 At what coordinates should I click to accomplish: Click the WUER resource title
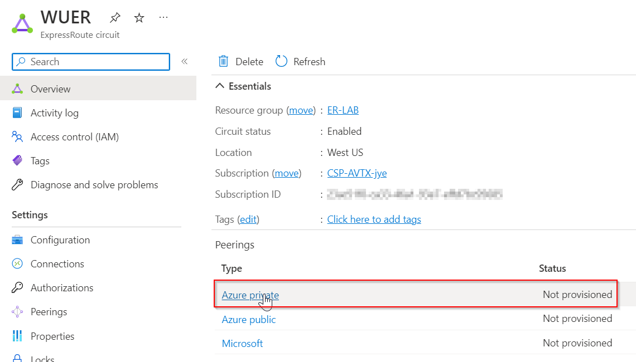click(x=66, y=17)
